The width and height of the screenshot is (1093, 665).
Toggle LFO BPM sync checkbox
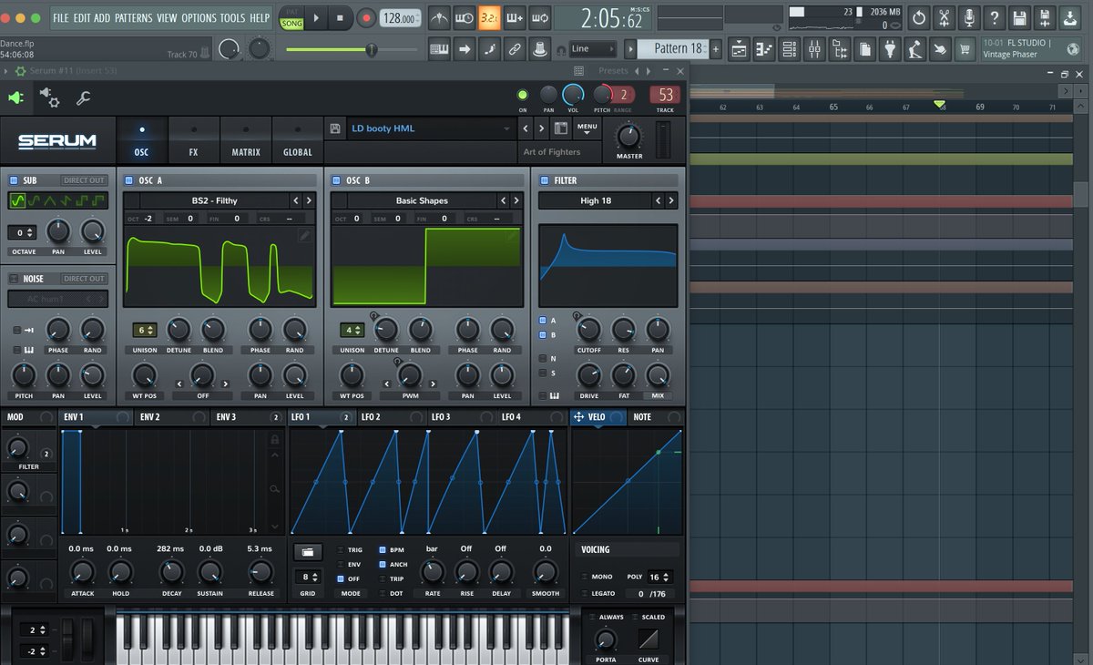pos(382,550)
